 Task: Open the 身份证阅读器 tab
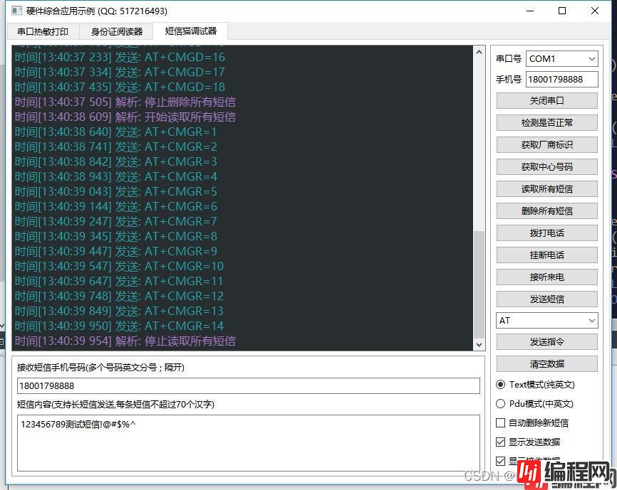[117, 32]
